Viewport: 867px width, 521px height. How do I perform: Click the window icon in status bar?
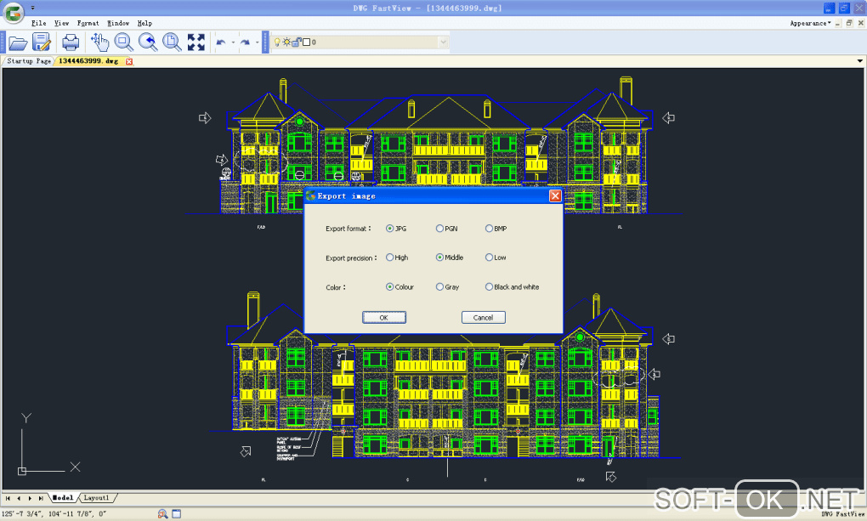click(x=177, y=514)
